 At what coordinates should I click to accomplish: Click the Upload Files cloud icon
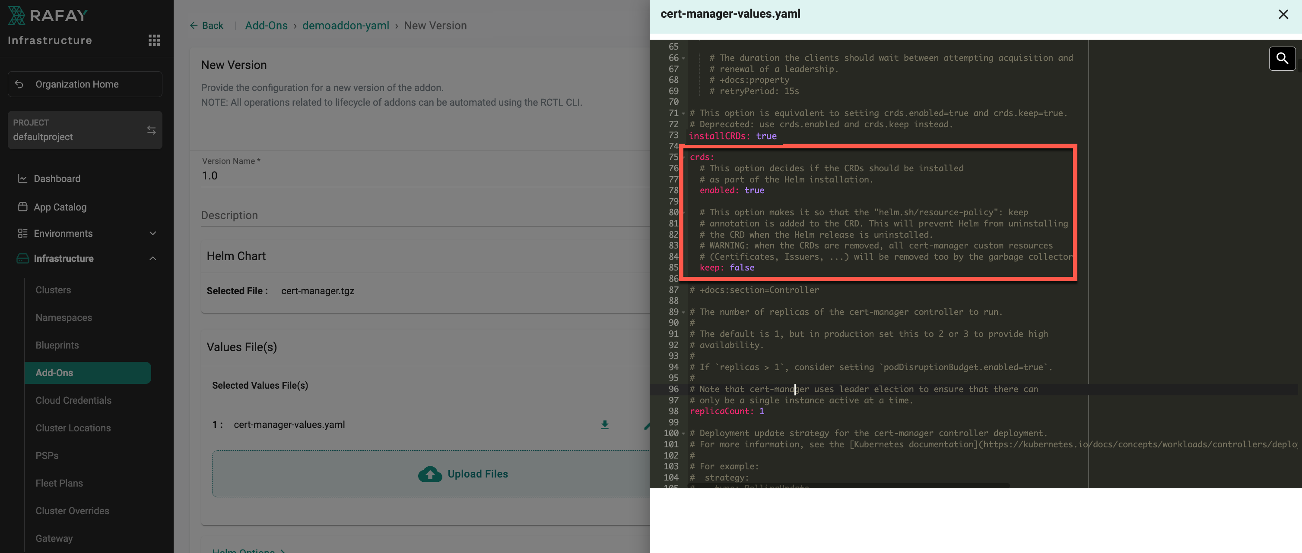pyautogui.click(x=430, y=474)
